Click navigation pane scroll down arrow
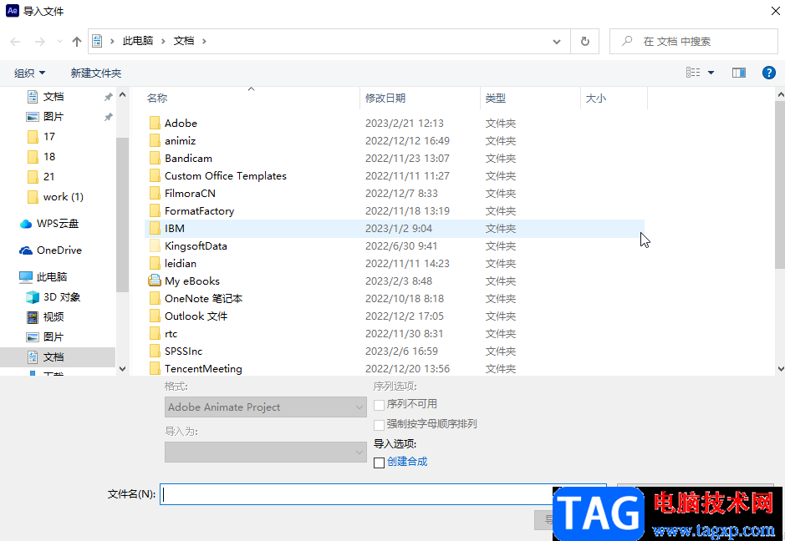 click(x=123, y=368)
